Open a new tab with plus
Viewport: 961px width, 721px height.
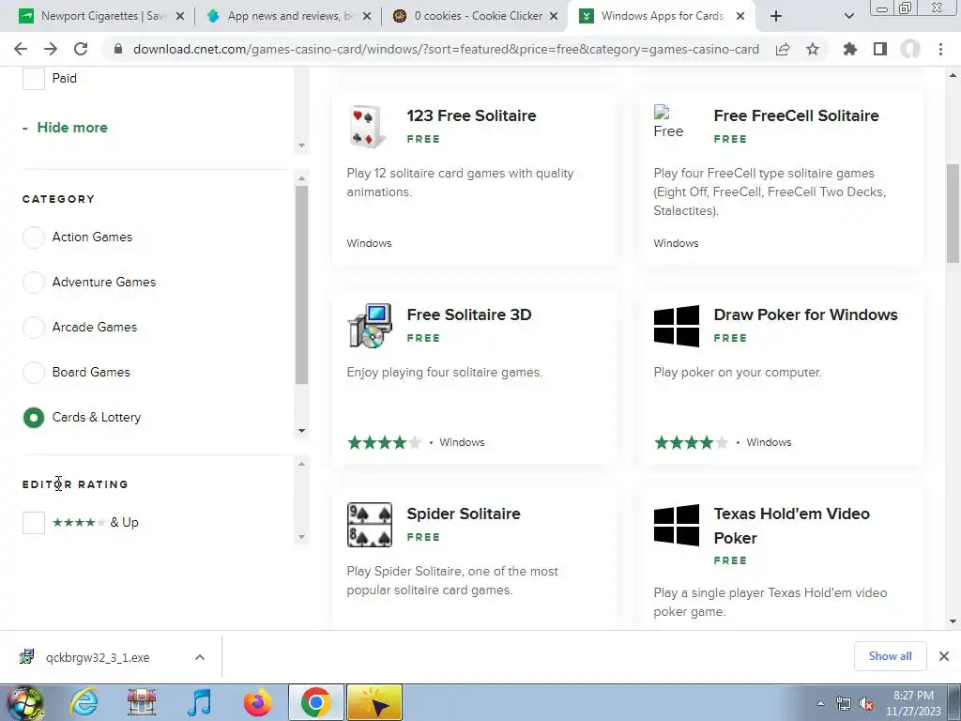tap(776, 17)
